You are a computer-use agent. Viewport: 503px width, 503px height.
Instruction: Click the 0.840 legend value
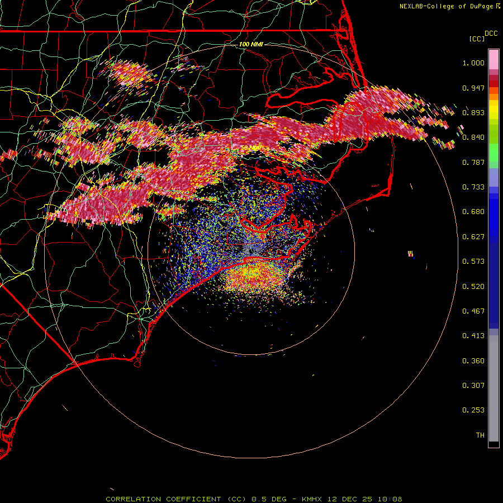click(x=473, y=137)
